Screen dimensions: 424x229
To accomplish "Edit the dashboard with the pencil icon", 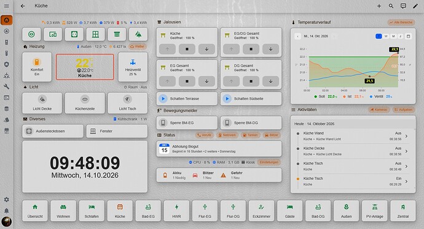I will click(415, 6).
